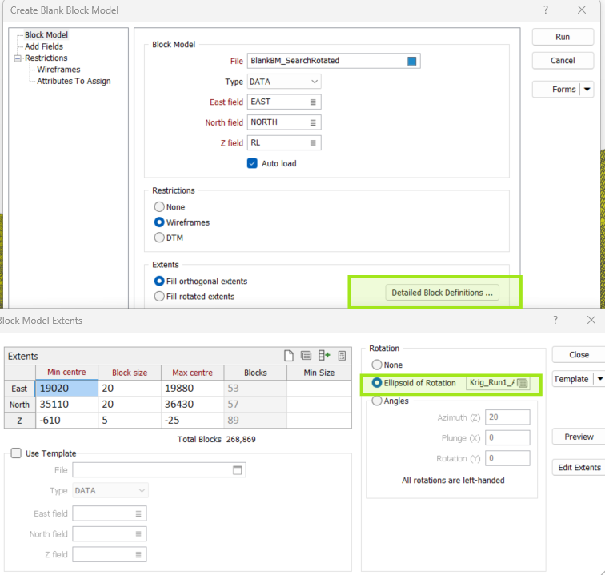
Task: Select Add Fields in the tree
Action: click(x=43, y=46)
